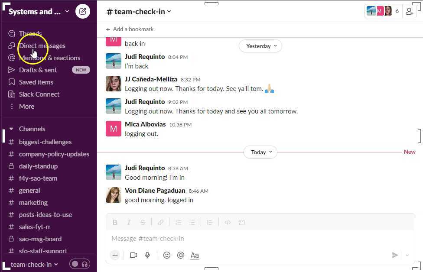Image resolution: width=423 pixels, height=272 pixels.
Task: Open the emoji picker in the message box
Action: click(167, 255)
